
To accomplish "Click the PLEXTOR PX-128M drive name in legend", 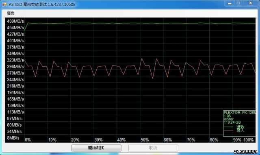I will [x=240, y=113].
